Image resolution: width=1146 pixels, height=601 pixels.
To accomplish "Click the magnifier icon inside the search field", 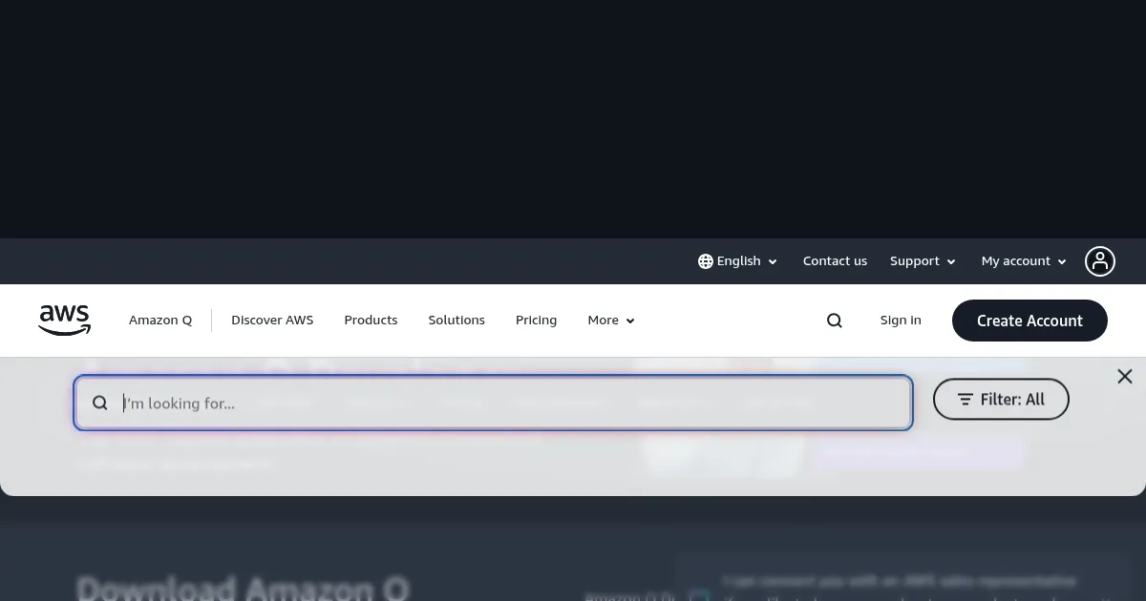I will pos(100,403).
